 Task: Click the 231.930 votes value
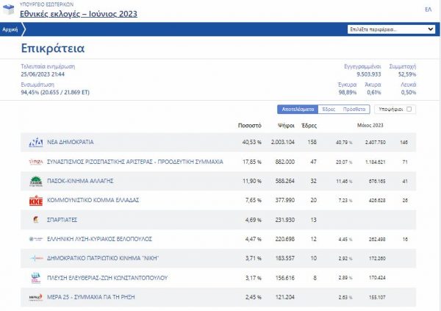coord(285,220)
